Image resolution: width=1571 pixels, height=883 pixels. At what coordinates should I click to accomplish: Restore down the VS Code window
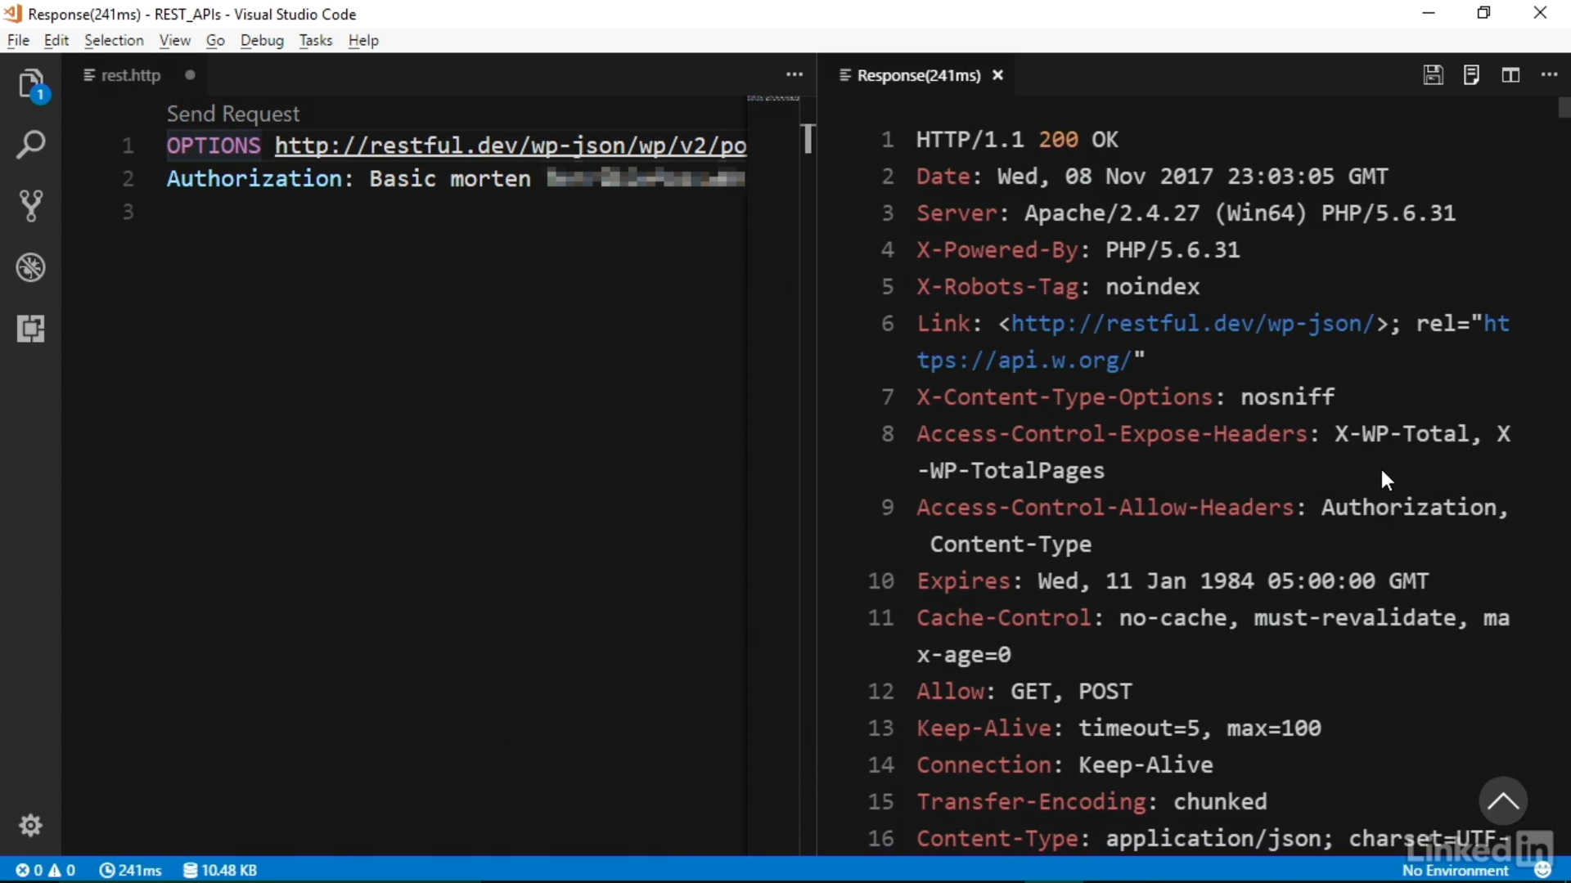pos(1484,13)
